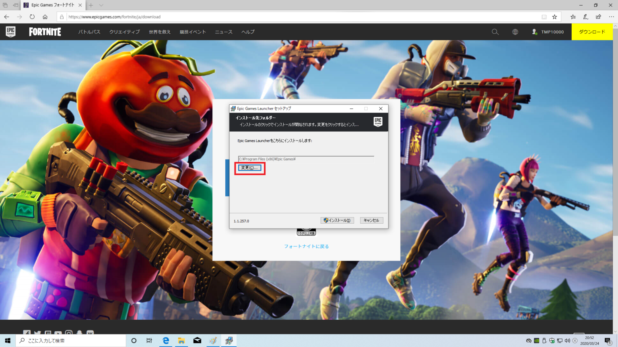Open File Explorer from the taskbar
Viewport: 618px width, 347px height.
[x=181, y=341]
